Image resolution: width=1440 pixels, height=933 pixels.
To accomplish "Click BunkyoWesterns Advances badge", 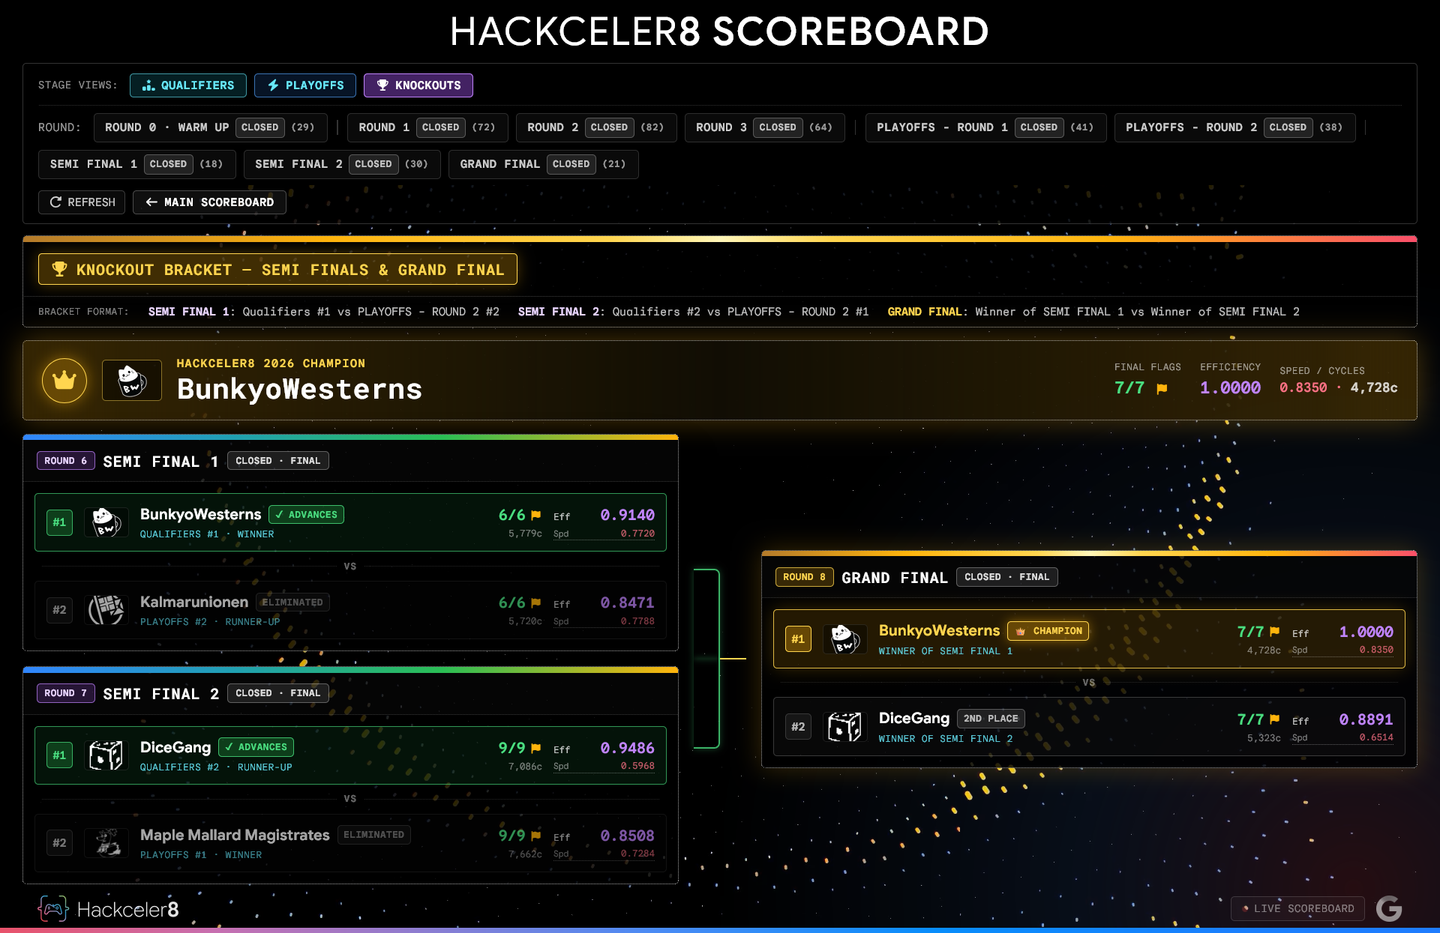I will point(306,515).
